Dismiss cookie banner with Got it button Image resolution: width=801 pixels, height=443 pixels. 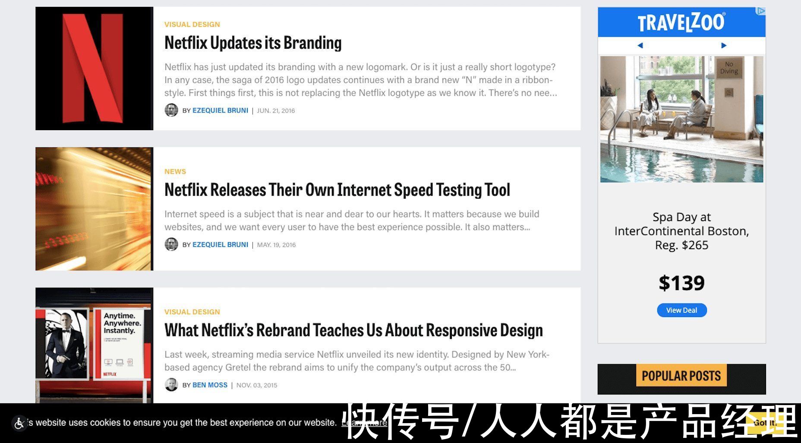[x=764, y=423]
